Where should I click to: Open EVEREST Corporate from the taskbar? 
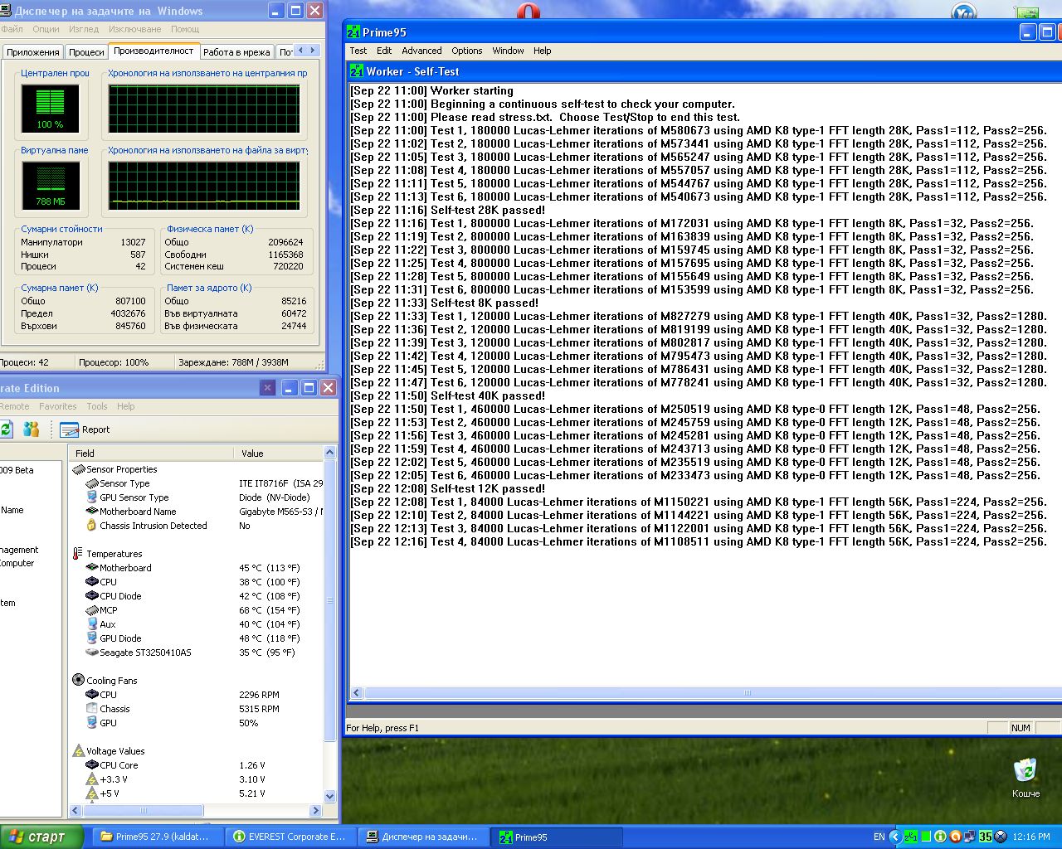[289, 837]
